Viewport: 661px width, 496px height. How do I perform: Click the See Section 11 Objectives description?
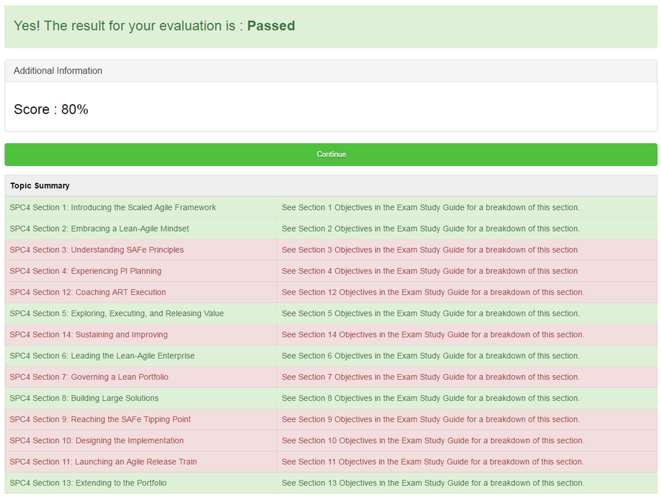point(433,462)
